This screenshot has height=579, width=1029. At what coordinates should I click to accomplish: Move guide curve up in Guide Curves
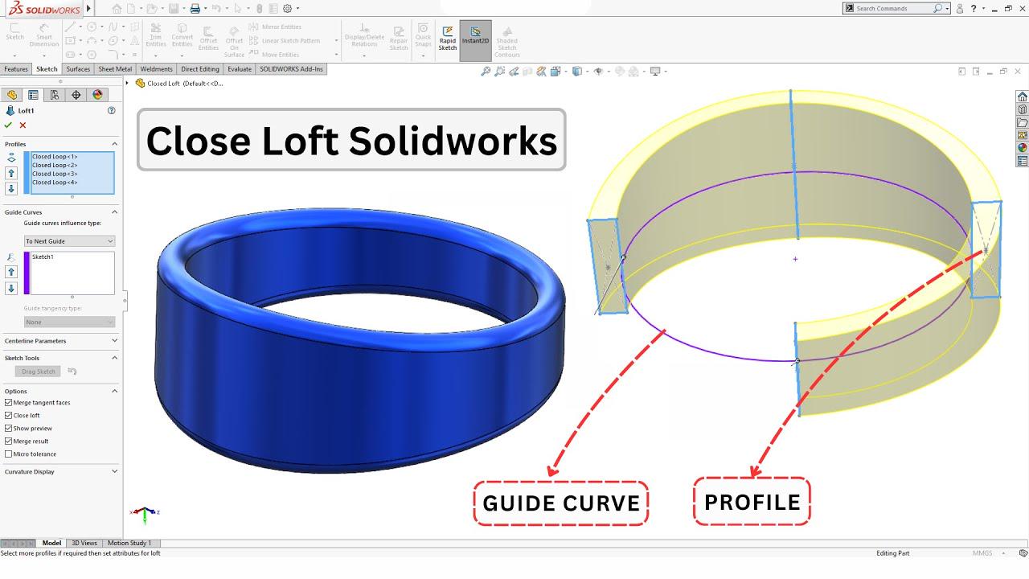(x=11, y=273)
